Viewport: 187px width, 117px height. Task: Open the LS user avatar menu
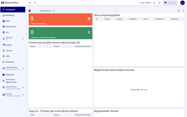pos(182,3)
